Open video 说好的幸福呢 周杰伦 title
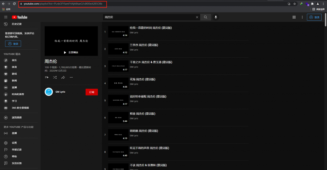Image resolution: width=327 pixels, height=170 pixels. coord(148,97)
